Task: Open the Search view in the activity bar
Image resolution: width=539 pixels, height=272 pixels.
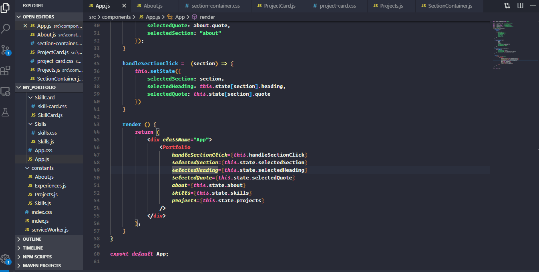Action: click(x=5, y=29)
